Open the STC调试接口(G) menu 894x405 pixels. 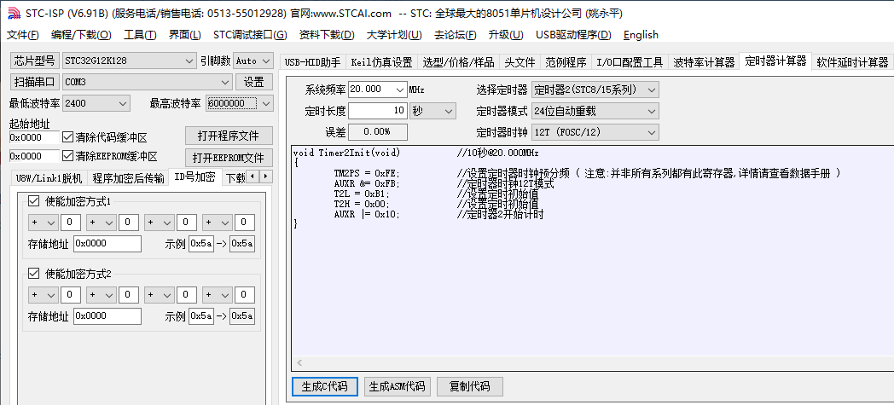point(250,35)
